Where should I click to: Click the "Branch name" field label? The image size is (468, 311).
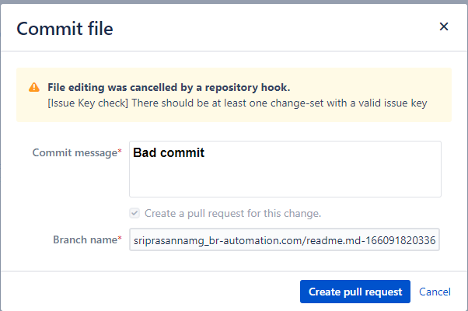coord(85,240)
